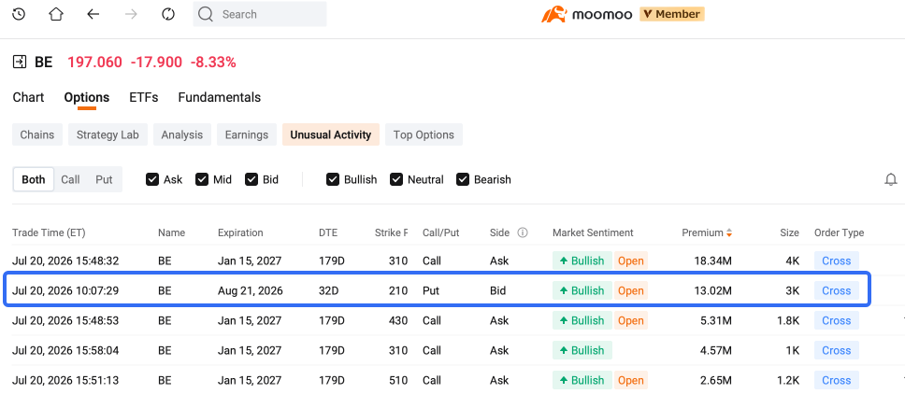Click the BE price 197.060

coord(94,63)
